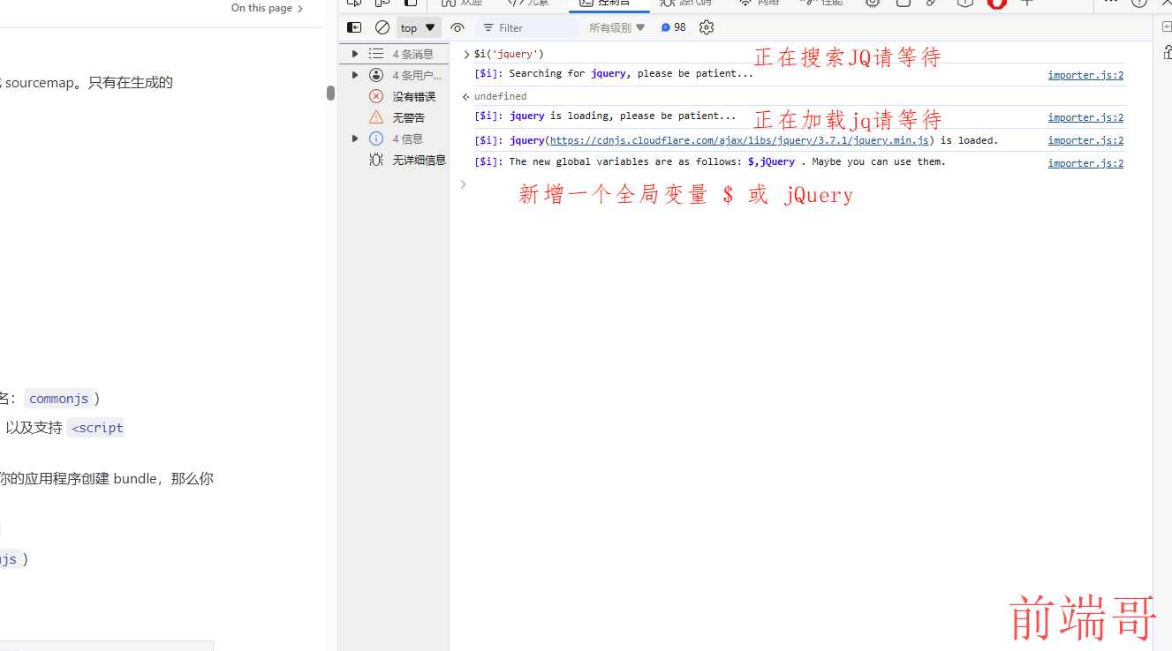Click the empty console prompt line
This screenshot has height=651, width=1172.
tap(799, 184)
